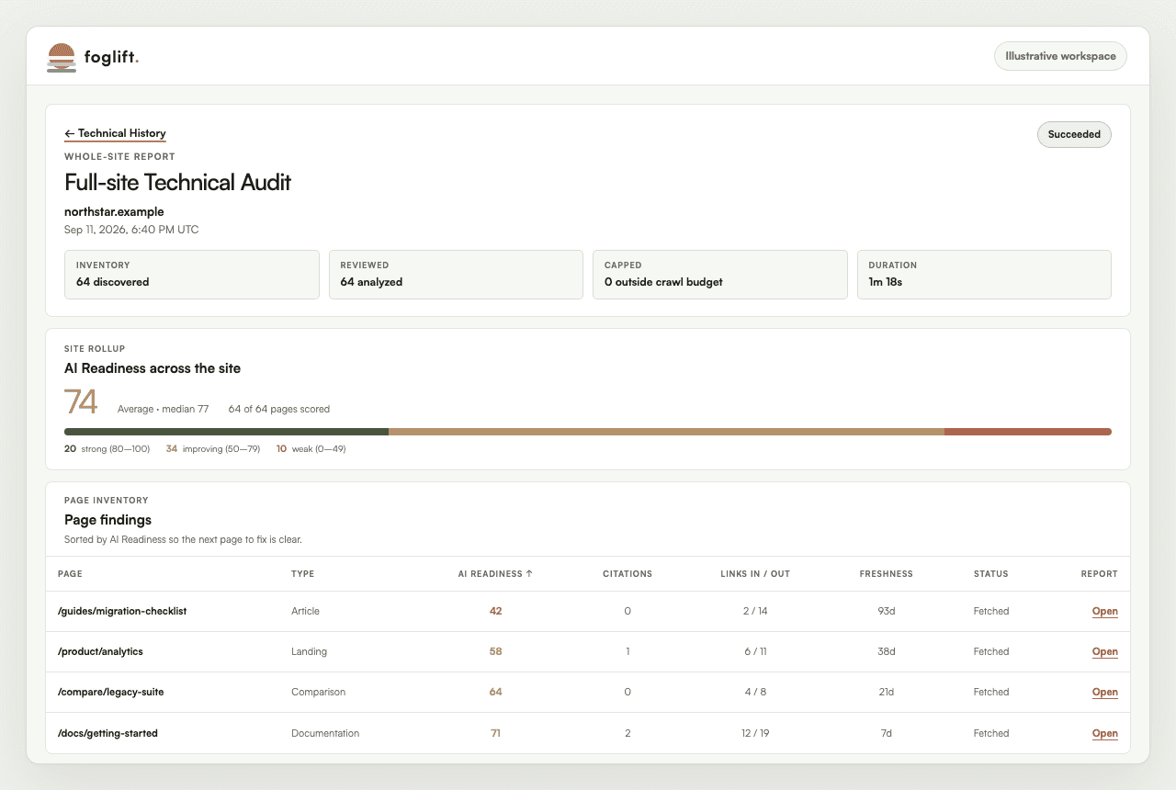Click the Links In / Out header
The image size is (1176, 790).
[x=755, y=573]
